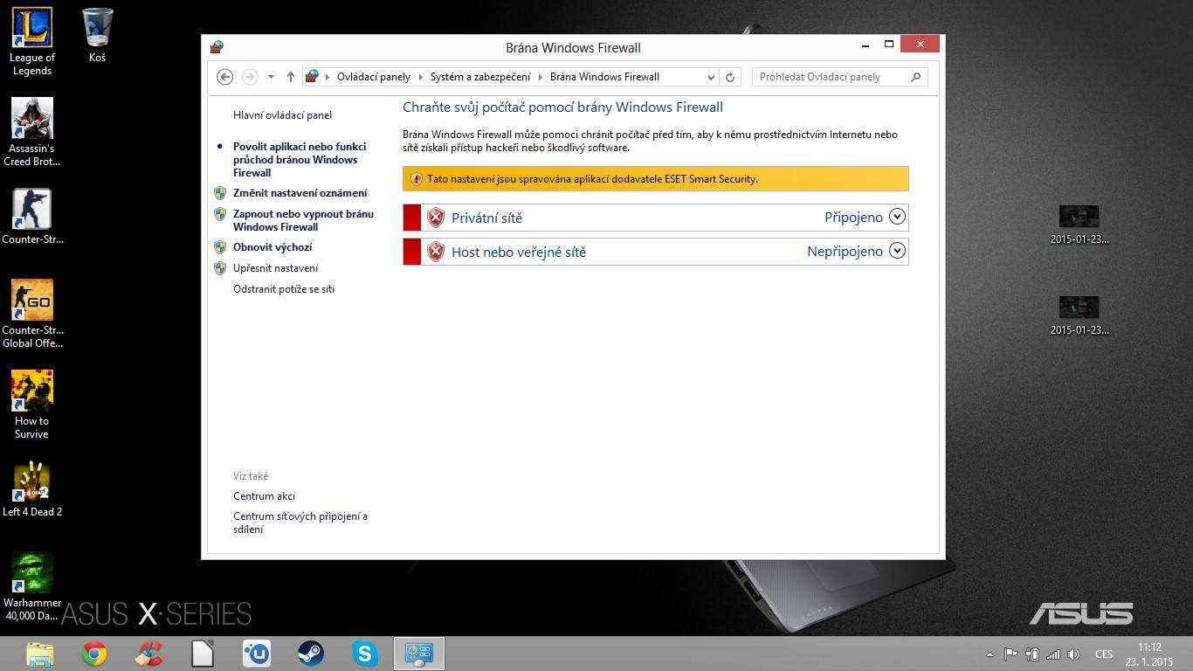The image size is (1193, 671).
Task: Launch Skype from the taskbar
Action: pyautogui.click(x=364, y=654)
